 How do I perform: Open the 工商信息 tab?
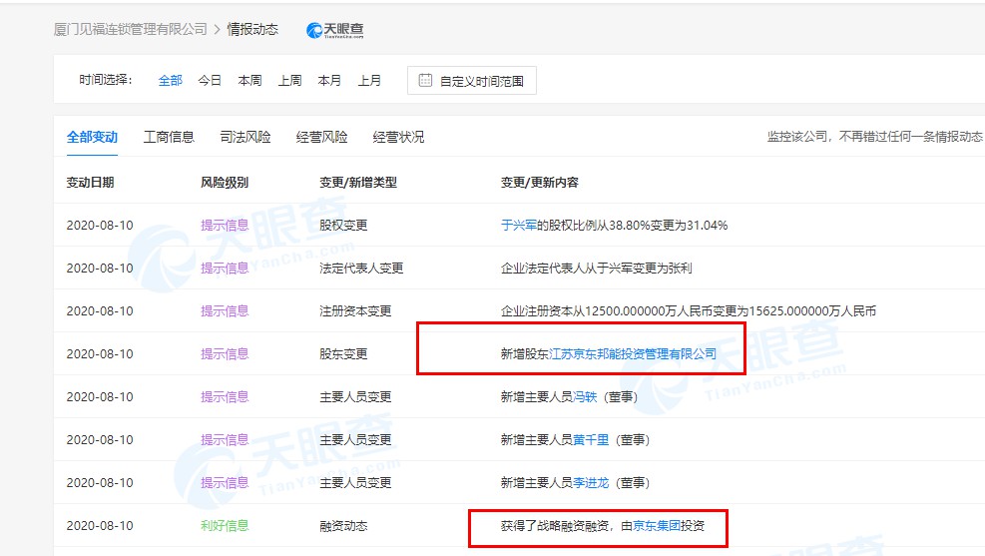pyautogui.click(x=169, y=138)
